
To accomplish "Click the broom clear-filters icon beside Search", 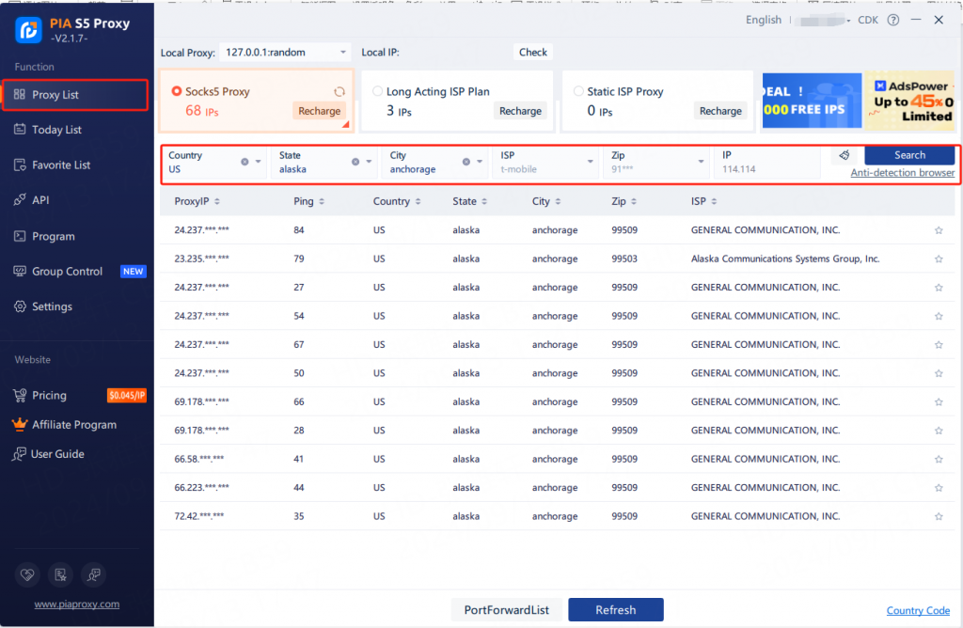I will coord(844,155).
